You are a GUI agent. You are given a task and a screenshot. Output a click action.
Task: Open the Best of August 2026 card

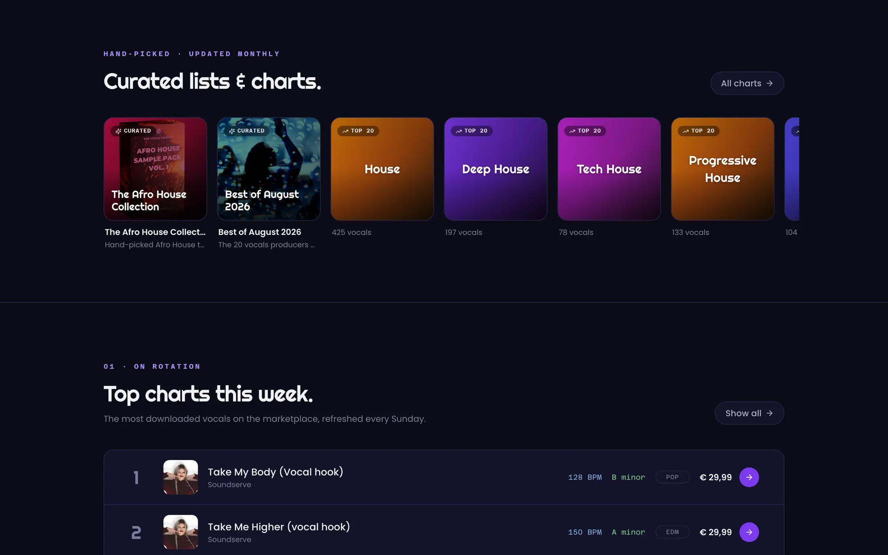click(x=269, y=169)
